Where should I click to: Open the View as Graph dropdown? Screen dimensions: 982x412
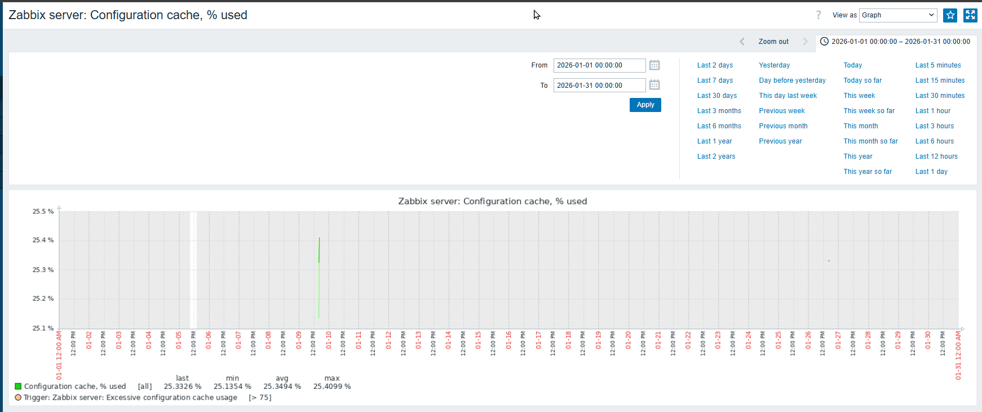[x=898, y=15]
